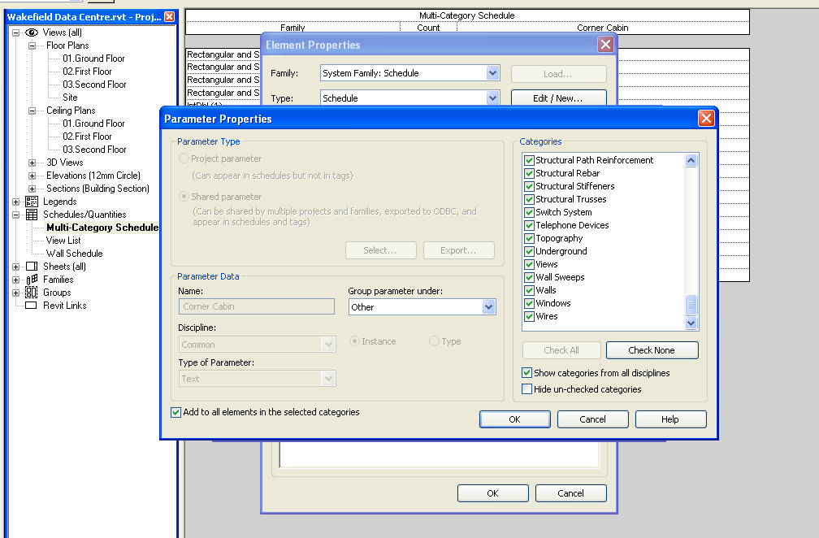
Task: Uncheck the Walls category
Action: point(529,290)
